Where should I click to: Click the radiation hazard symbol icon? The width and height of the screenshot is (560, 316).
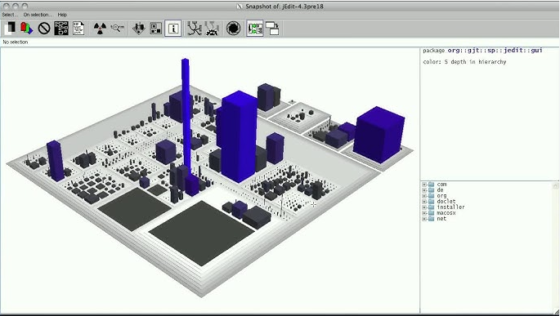click(100, 29)
